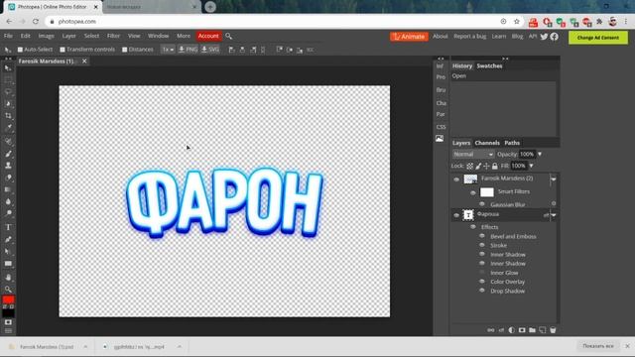The height and width of the screenshot is (357, 635).
Task: Hide the Farosik Marsdass (2) layer
Action: pos(456,179)
